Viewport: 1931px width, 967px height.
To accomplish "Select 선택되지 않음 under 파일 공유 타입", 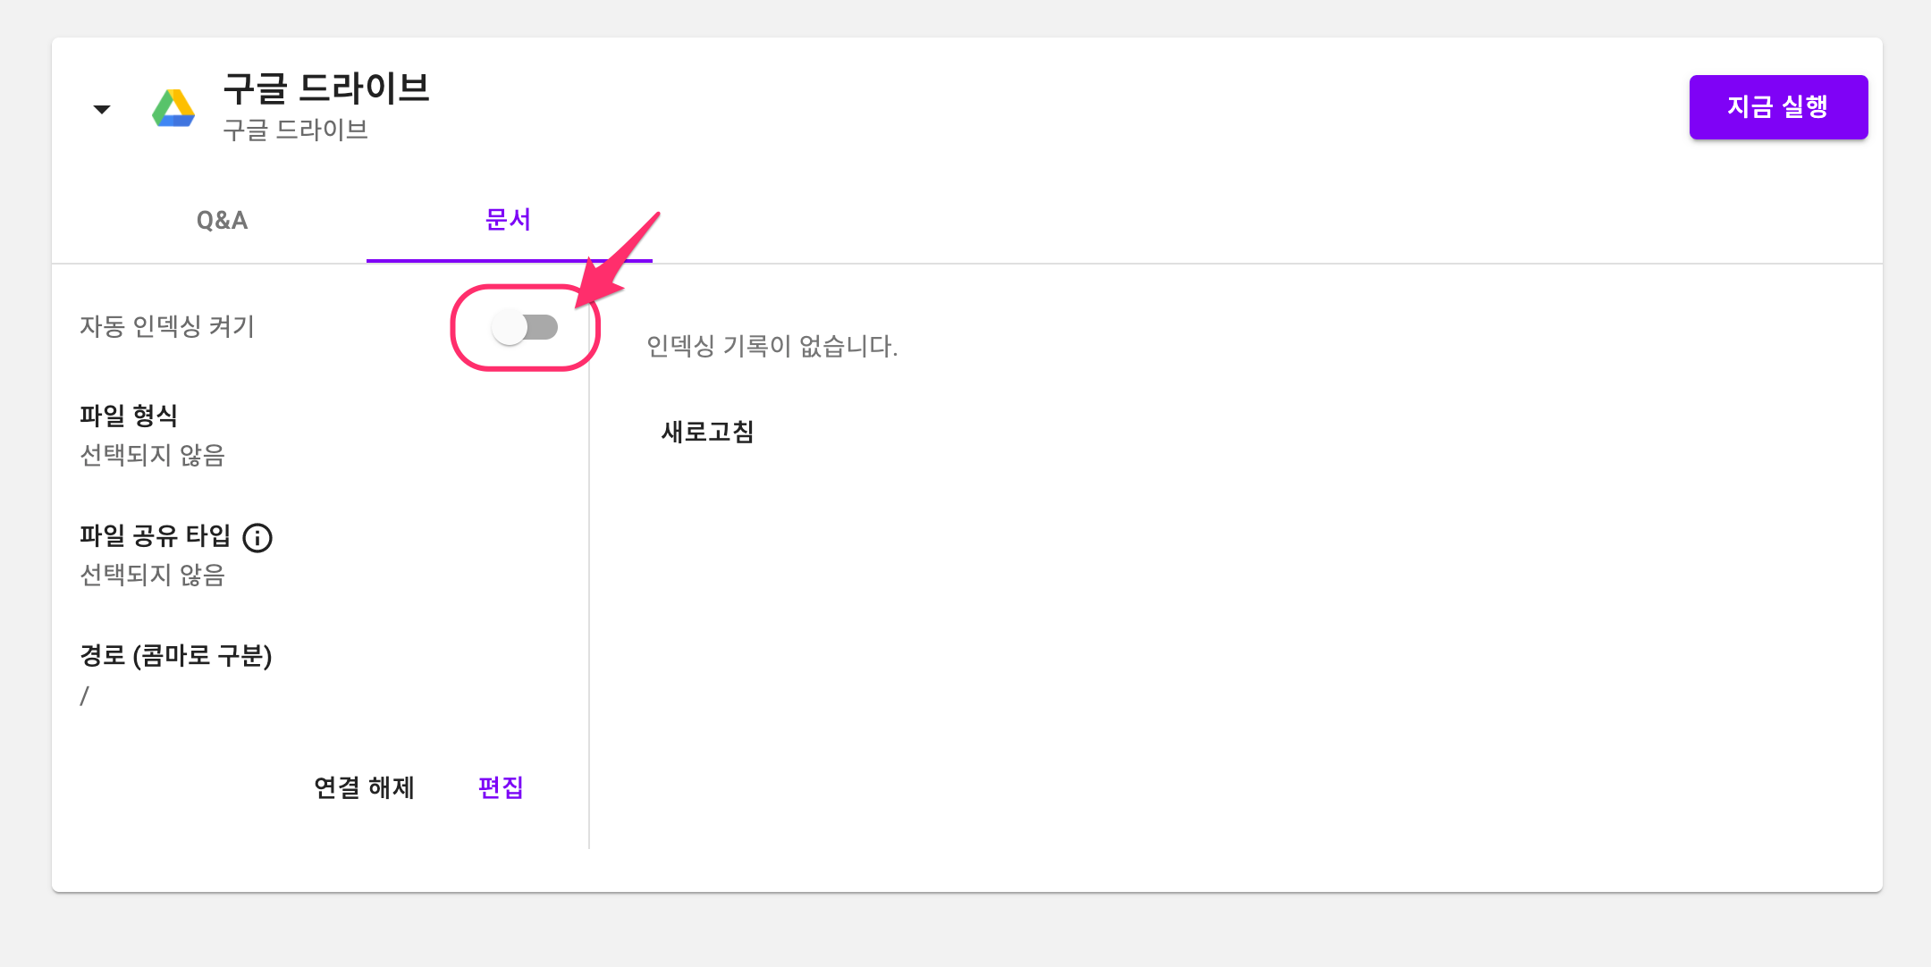I will [152, 575].
